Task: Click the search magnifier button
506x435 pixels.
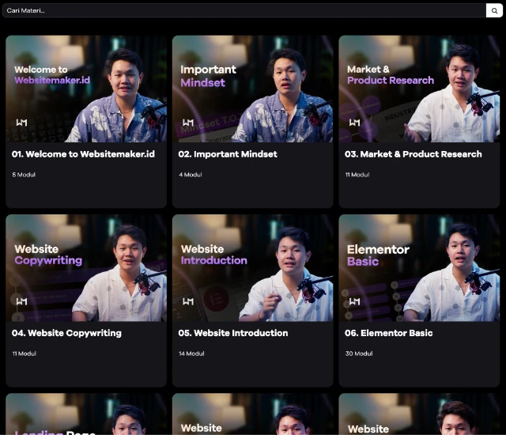Action: tap(494, 10)
